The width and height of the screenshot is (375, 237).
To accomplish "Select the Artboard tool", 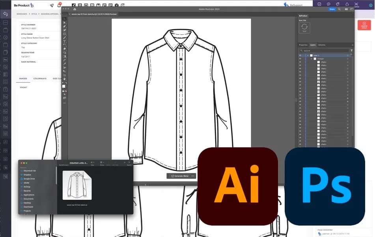I will pos(65,75).
